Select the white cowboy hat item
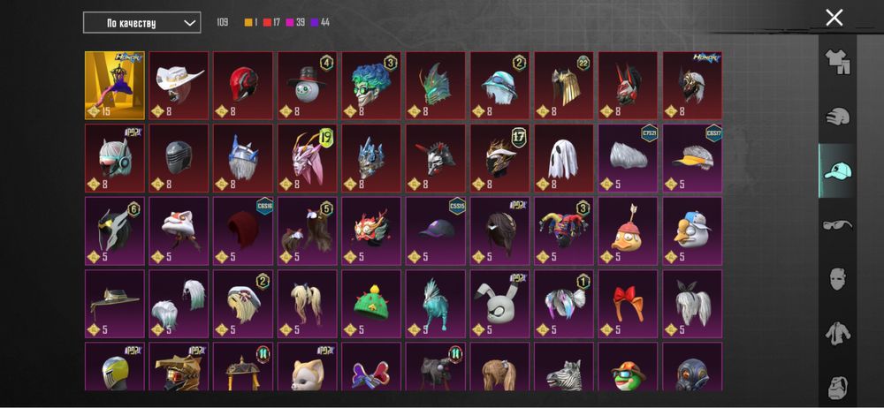Screen dimensions: 884x408 (x=179, y=86)
